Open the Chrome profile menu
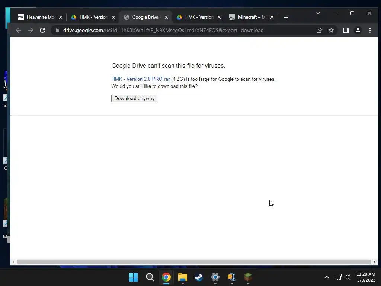 pos(358,31)
